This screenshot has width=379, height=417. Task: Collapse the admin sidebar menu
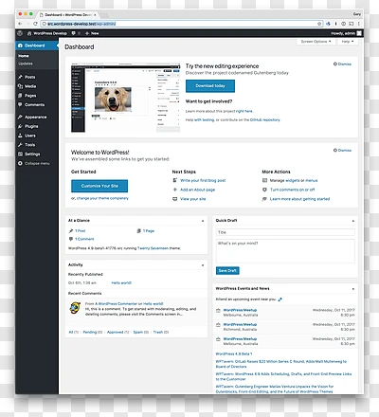point(34,163)
